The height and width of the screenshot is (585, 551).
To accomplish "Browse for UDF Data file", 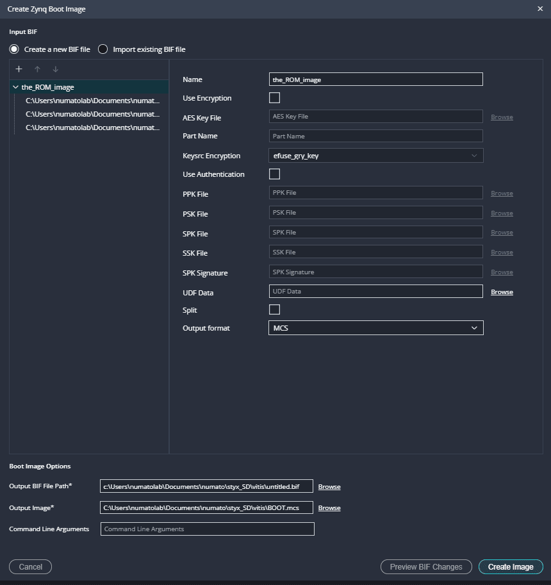I will click(502, 292).
